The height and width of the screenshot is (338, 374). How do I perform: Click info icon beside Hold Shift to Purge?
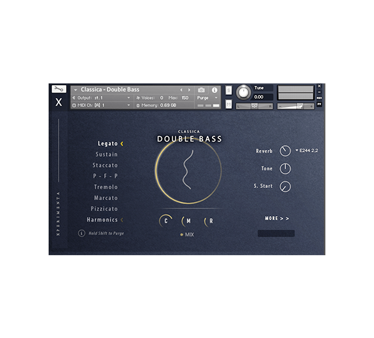(x=81, y=233)
